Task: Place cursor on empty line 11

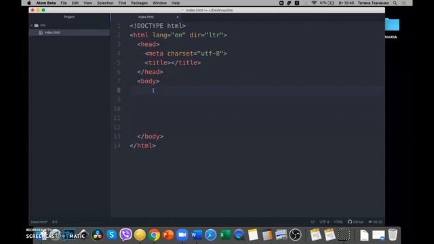Action: point(257,118)
